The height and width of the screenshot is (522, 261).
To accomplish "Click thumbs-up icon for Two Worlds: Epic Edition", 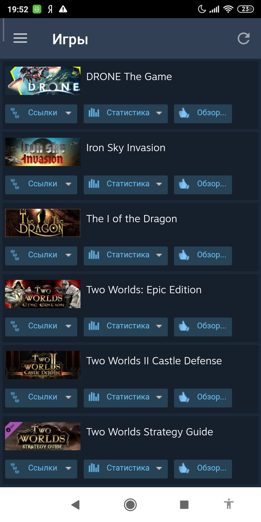I will (x=184, y=326).
